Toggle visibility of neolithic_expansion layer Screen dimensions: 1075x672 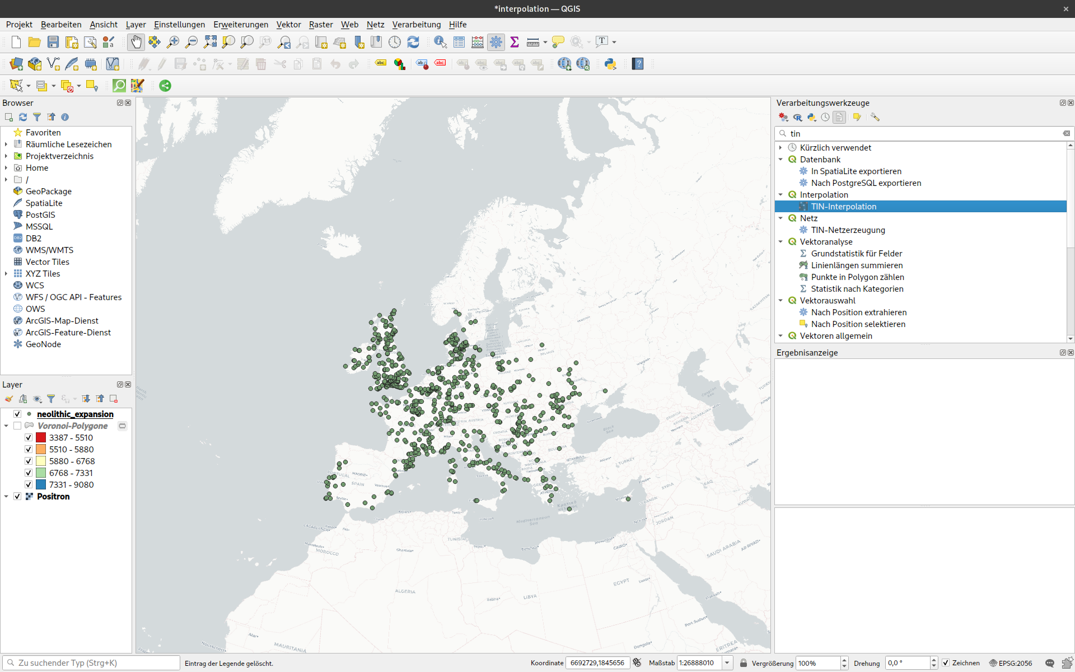click(x=17, y=414)
